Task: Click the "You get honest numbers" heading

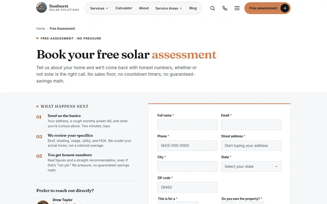Action: pyautogui.click(x=69, y=155)
